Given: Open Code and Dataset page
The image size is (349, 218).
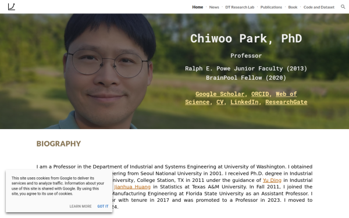Looking at the screenshot, I should tap(319, 7).
